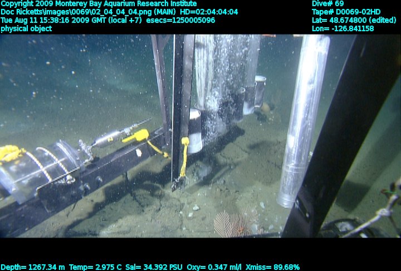Click the "Xmiss= 89.68%" reading

coord(272,268)
